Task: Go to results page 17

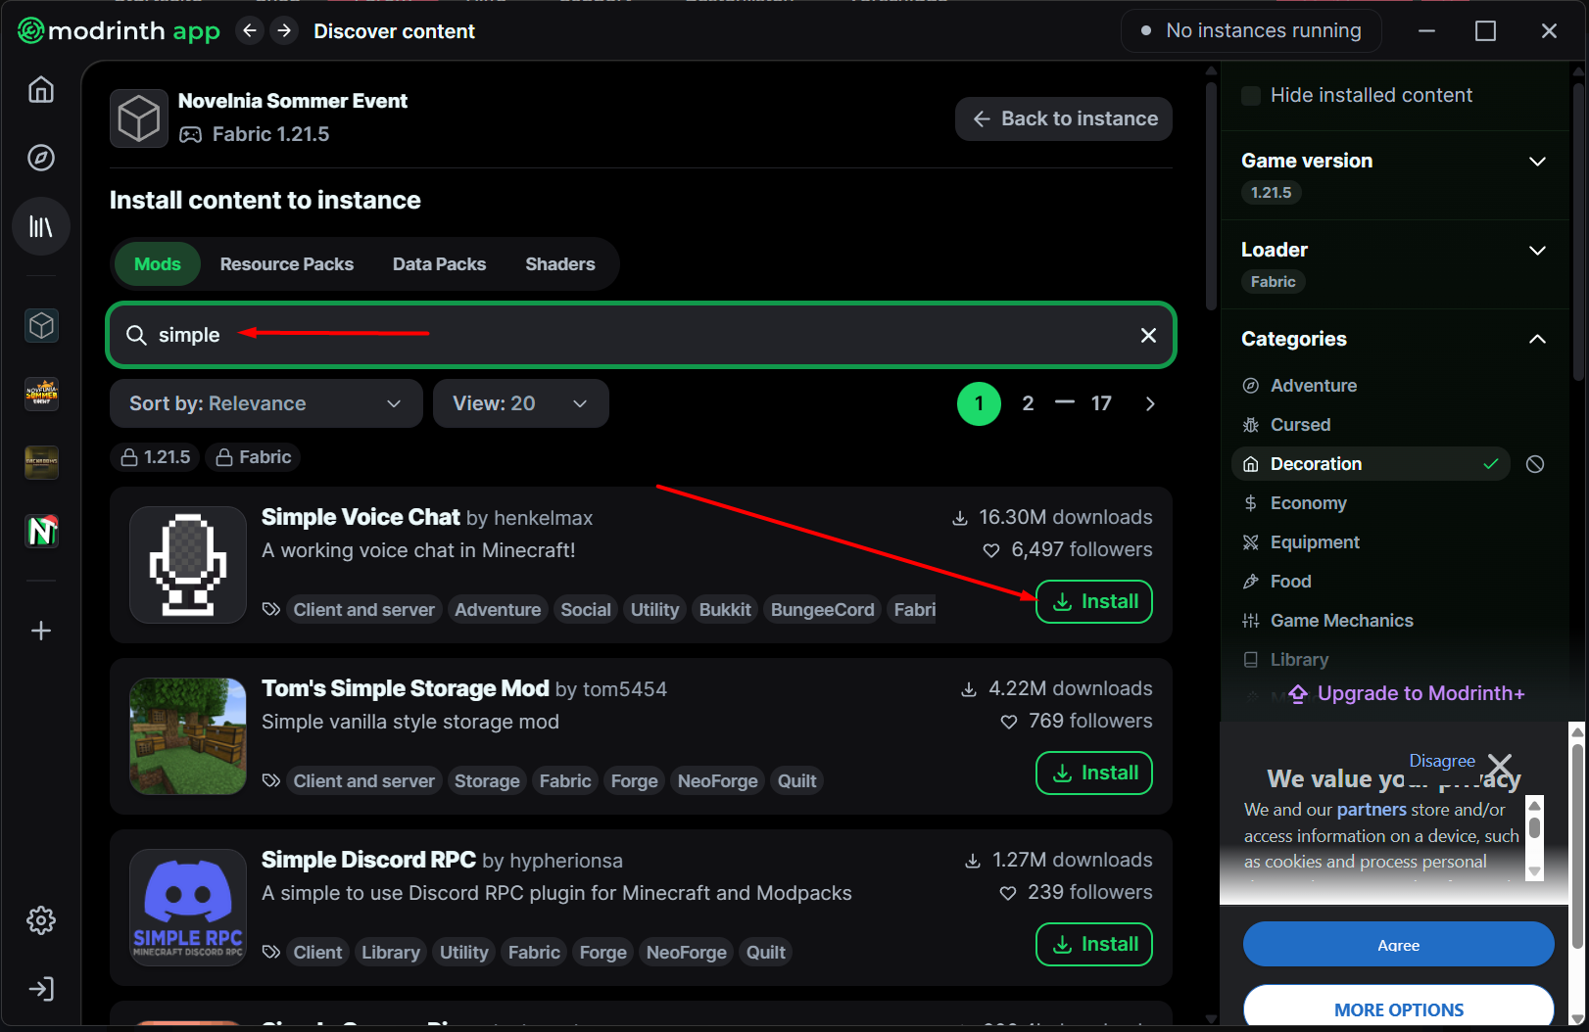Action: [1101, 403]
